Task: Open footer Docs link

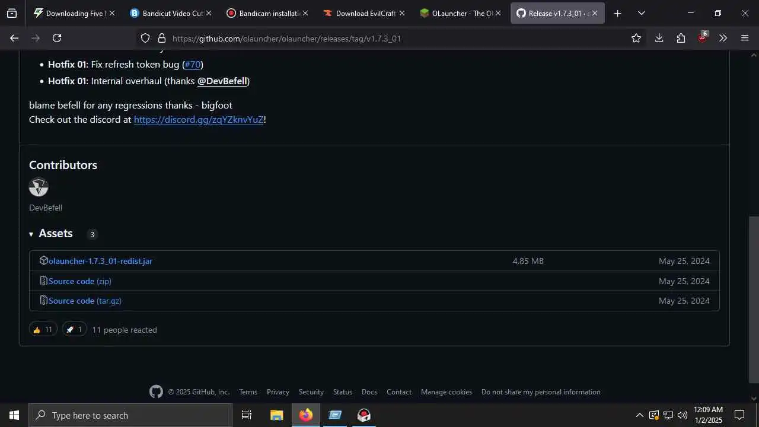Action: point(369,392)
